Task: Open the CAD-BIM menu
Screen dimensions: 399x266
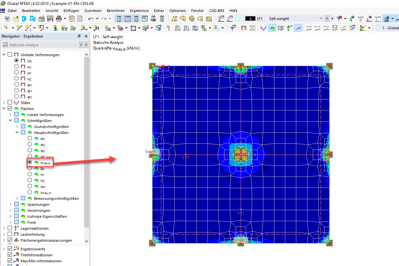Action: (x=216, y=11)
